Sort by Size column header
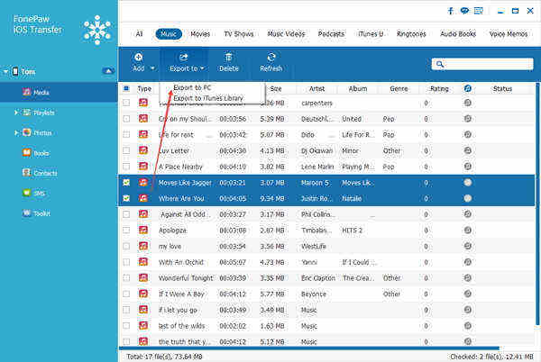This screenshot has height=362, width=541. point(276,88)
